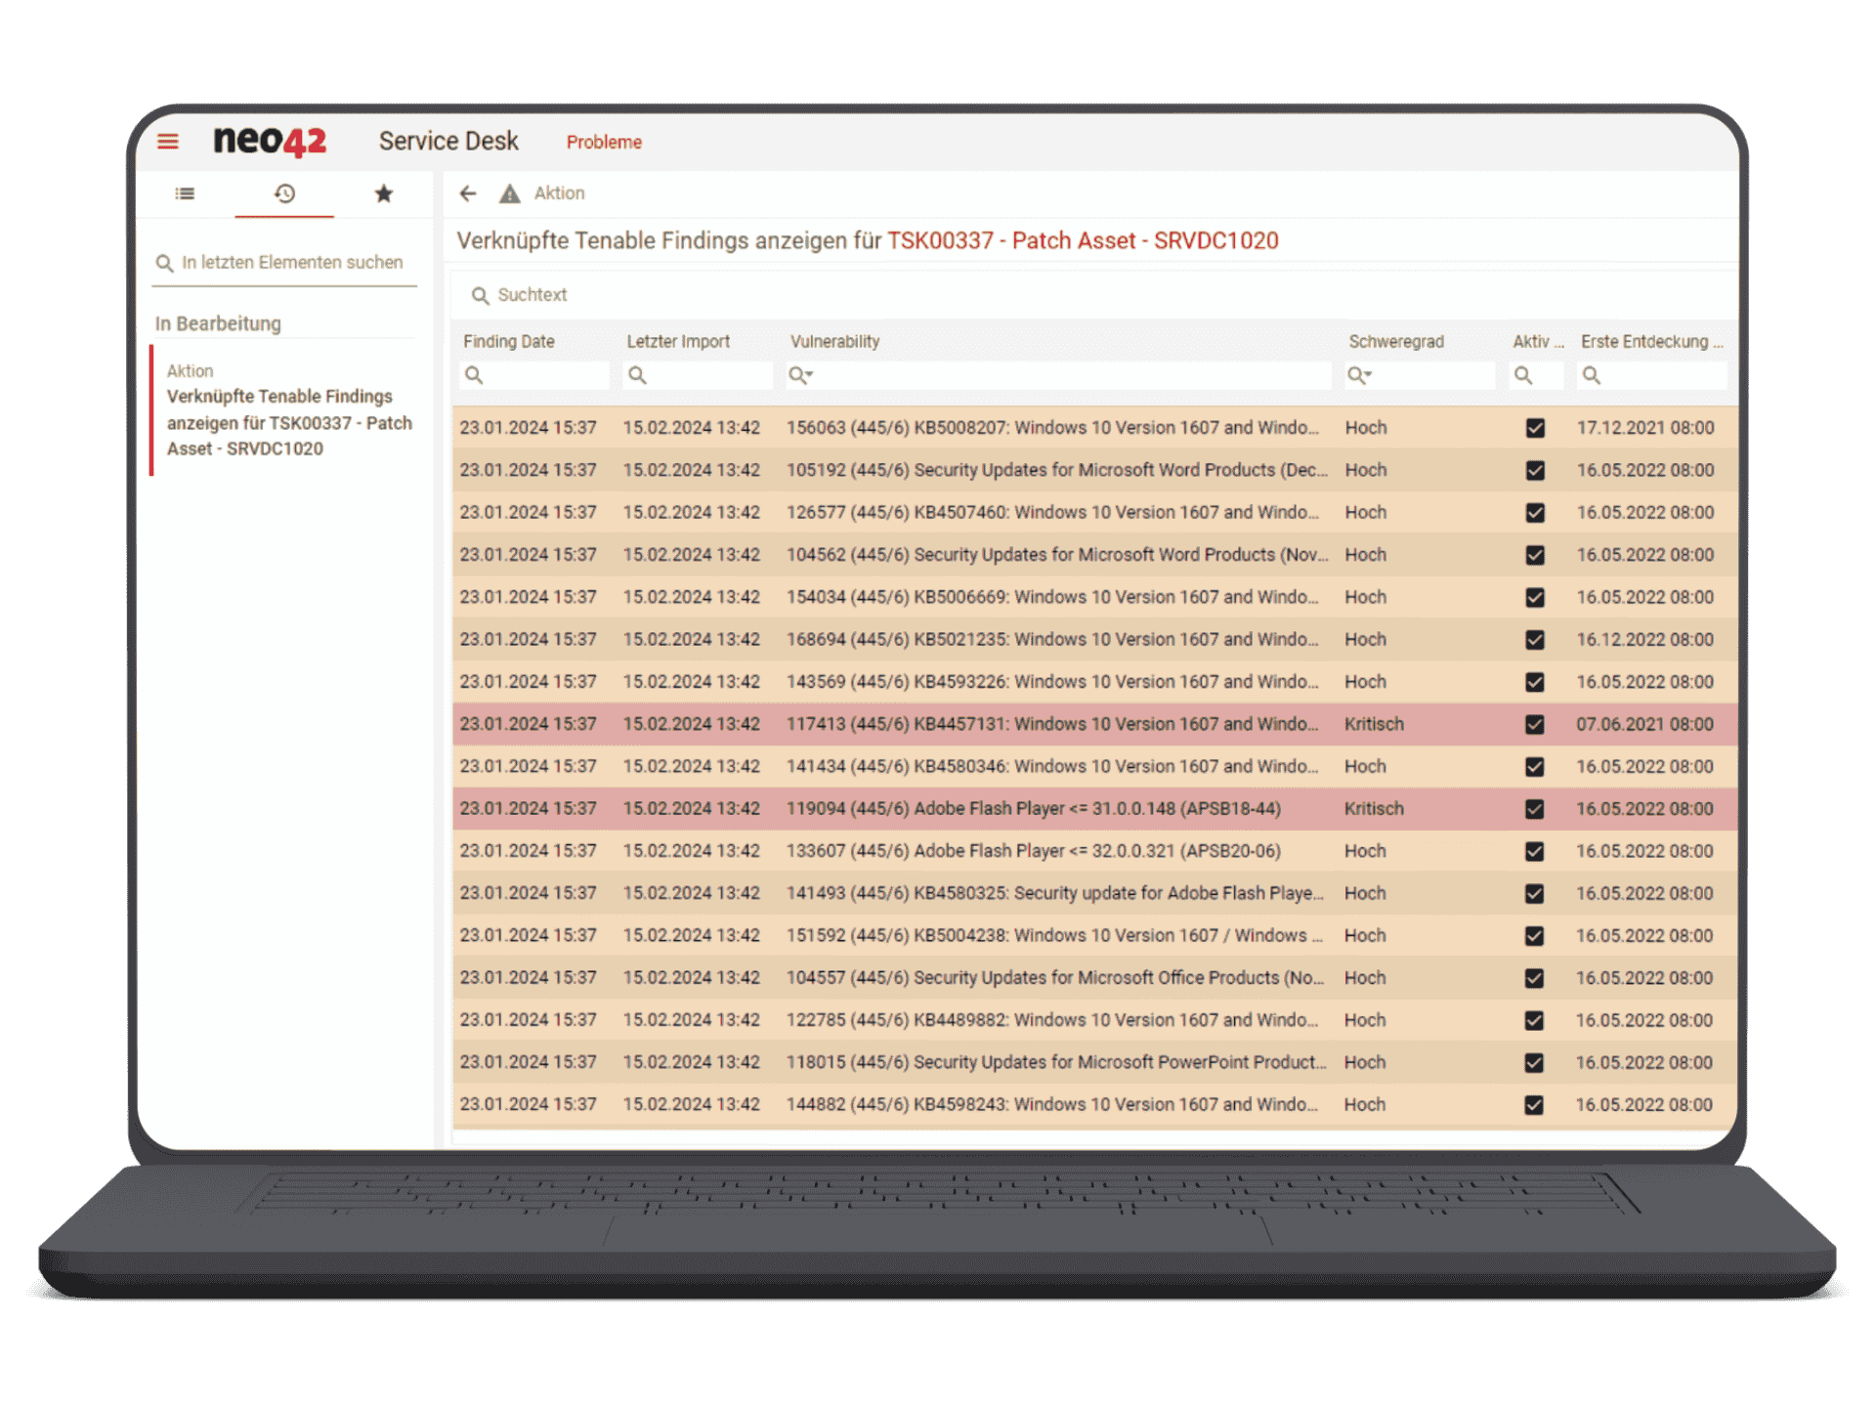The image size is (1876, 1407).
Task: Toggle Aktiv checkbox for finding 118015 PowerPoint
Action: [1535, 1063]
